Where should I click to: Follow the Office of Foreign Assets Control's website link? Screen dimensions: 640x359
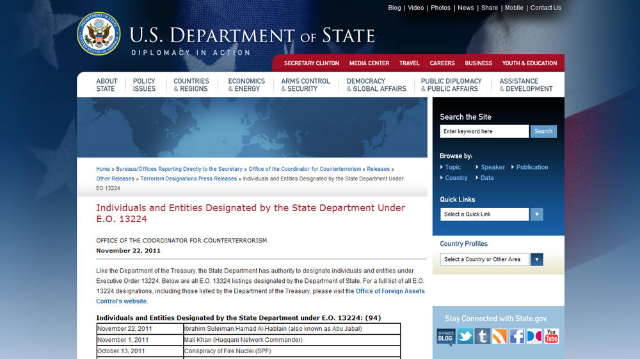click(390, 291)
